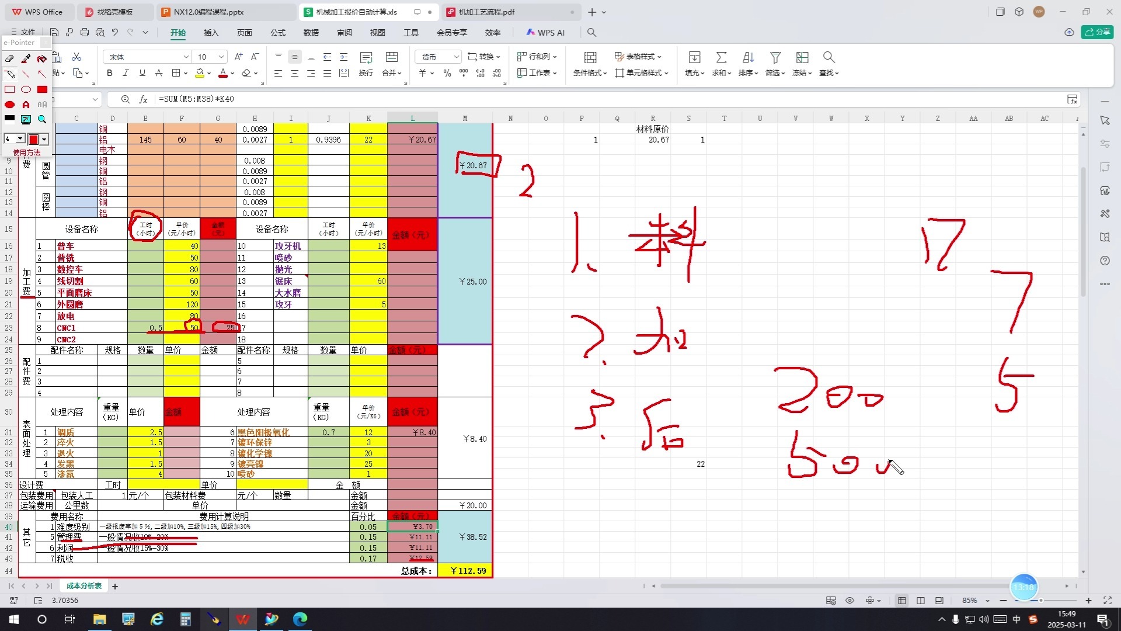Click the 分享 share button
1121x631 pixels.
(x=1097, y=32)
